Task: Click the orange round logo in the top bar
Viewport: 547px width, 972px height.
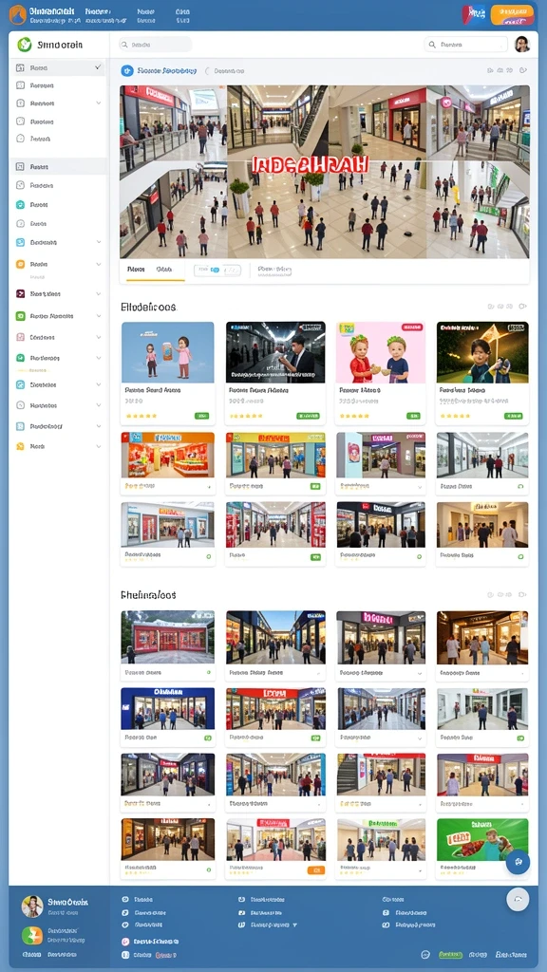Action: pyautogui.click(x=17, y=14)
